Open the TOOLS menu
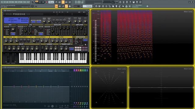This screenshot has width=195, height=109. point(25,2)
